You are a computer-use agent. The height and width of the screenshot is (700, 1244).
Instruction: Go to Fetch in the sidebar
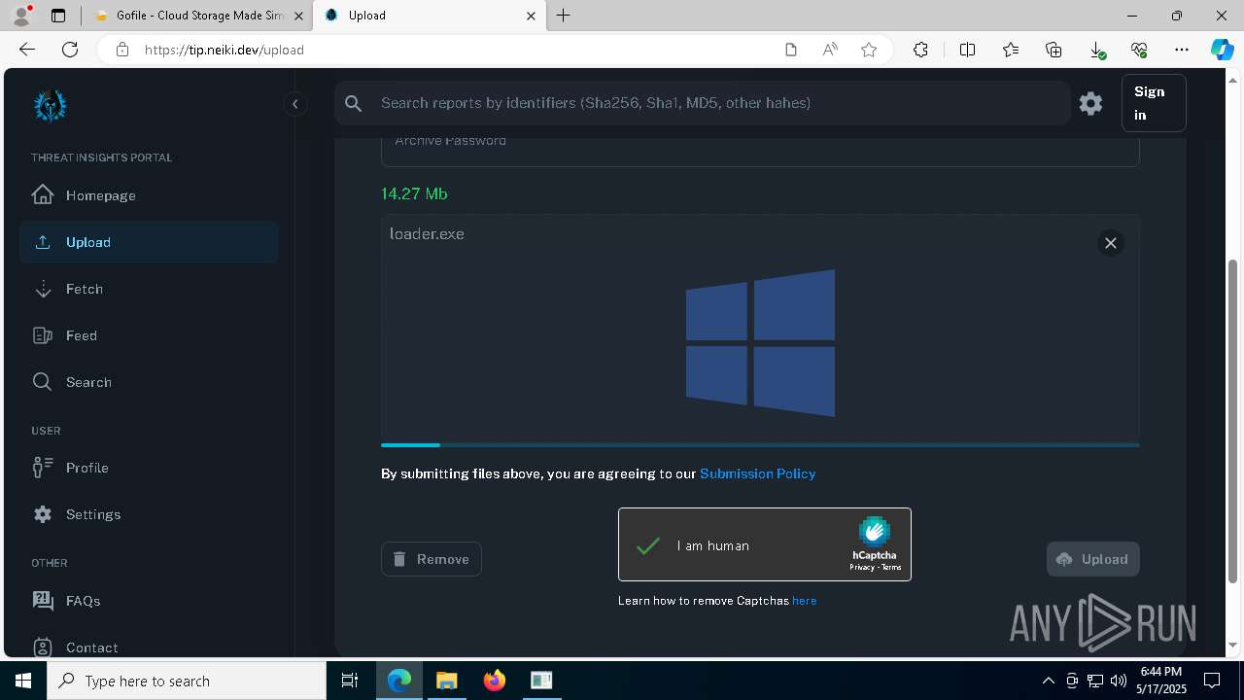click(149, 289)
